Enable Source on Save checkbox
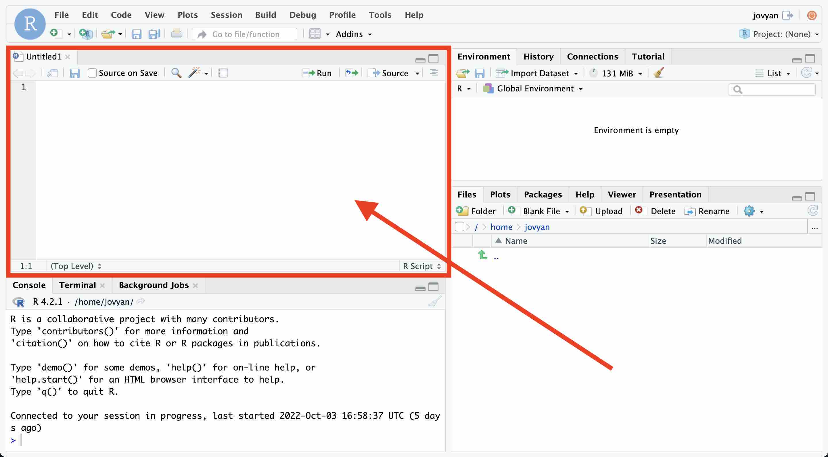The width and height of the screenshot is (828, 457). click(92, 73)
